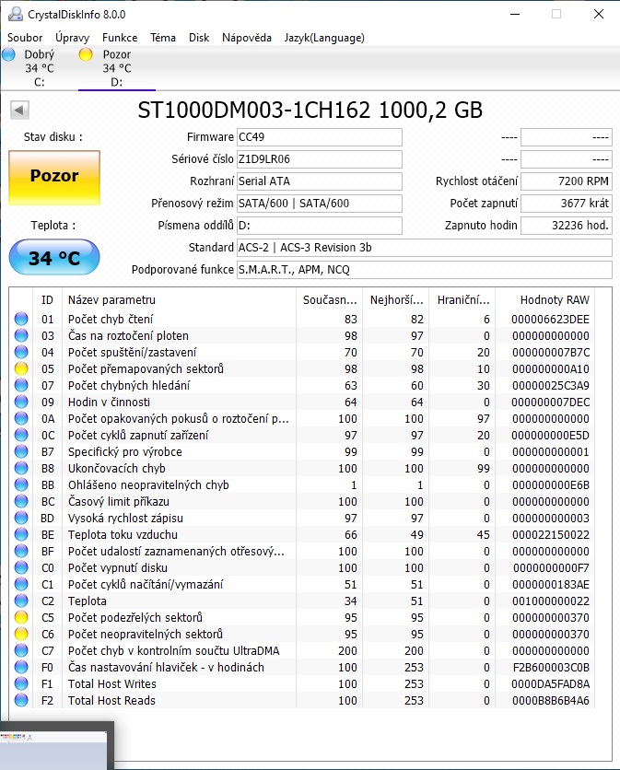Click status dot for row ID 0A
This screenshot has width=620, height=770.
click(x=21, y=418)
